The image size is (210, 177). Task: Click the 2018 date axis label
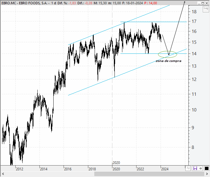click(92, 169)
